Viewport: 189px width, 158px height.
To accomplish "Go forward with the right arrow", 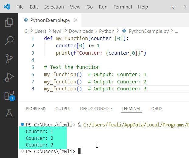I will (184, 7).
